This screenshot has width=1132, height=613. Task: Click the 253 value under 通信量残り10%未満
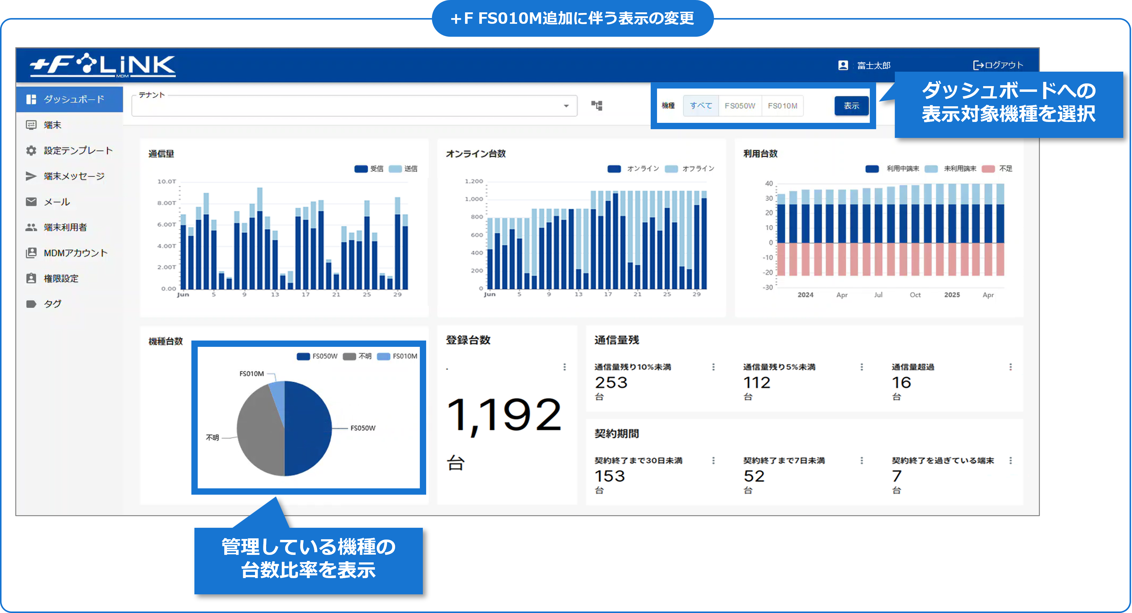tap(611, 382)
